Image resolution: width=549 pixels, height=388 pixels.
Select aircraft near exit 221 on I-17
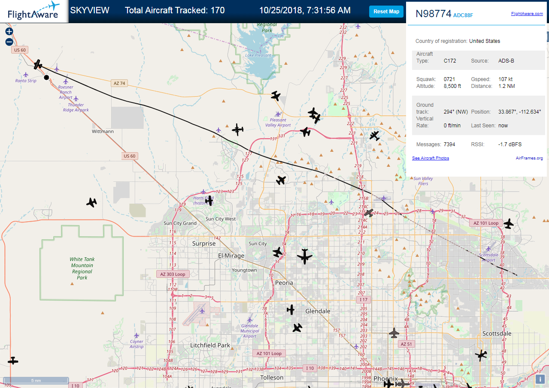[x=305, y=132]
